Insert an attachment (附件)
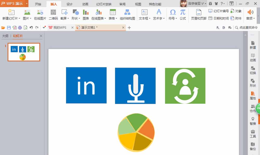Screen dimensions: 260x155 point(236,18)
